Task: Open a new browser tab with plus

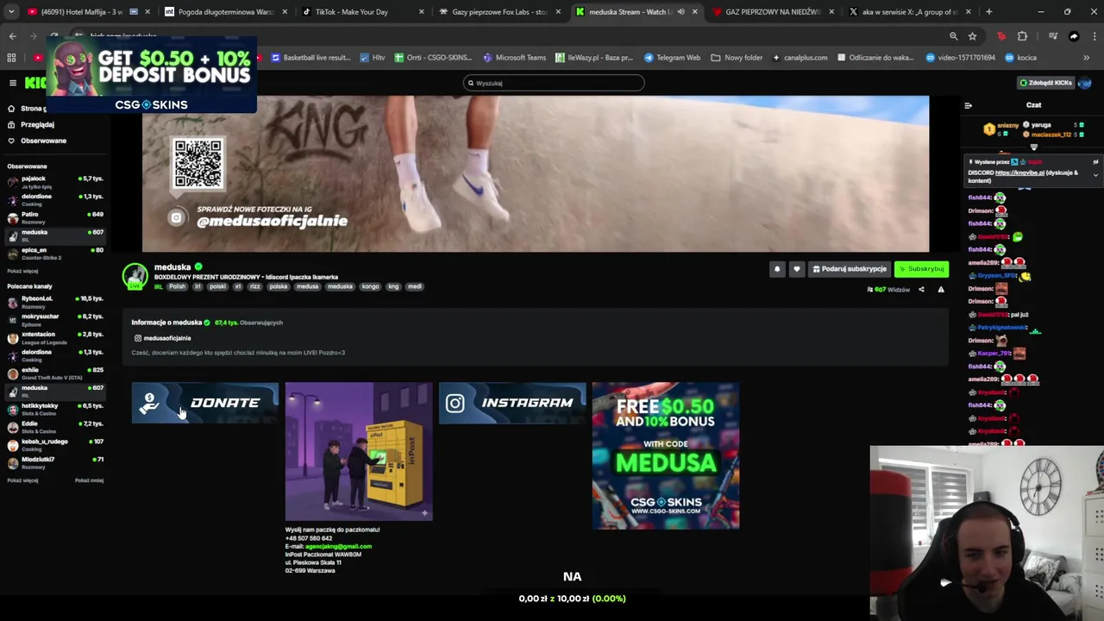Action: tap(988, 12)
